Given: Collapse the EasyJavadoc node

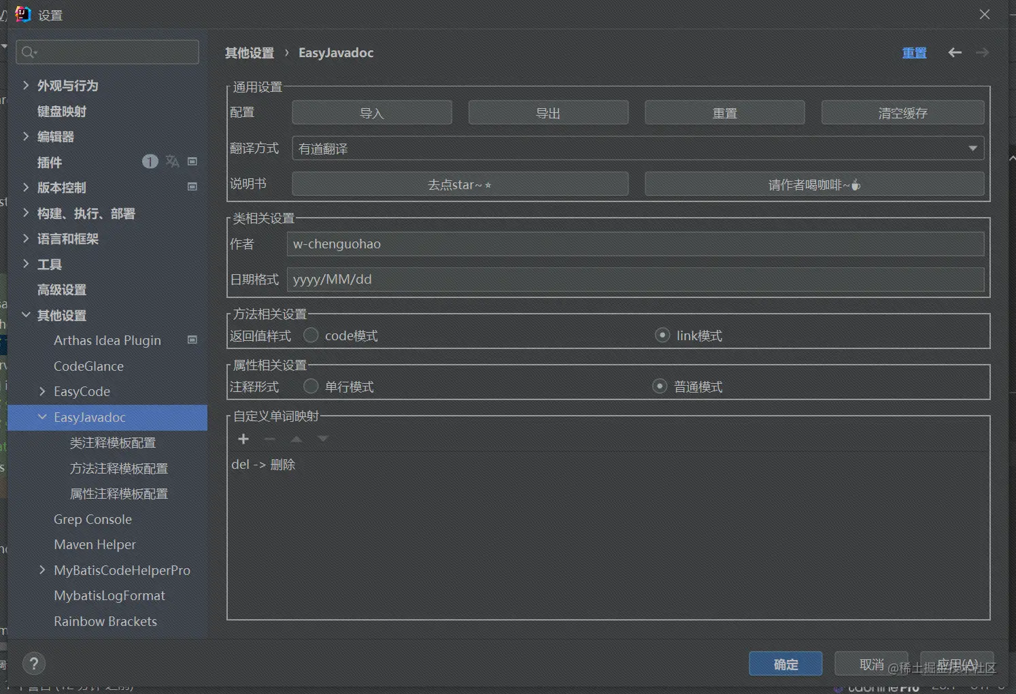Looking at the screenshot, I should pos(42,416).
